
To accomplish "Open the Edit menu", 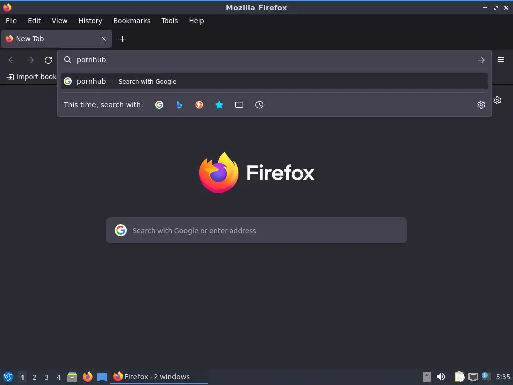I will [x=34, y=21].
